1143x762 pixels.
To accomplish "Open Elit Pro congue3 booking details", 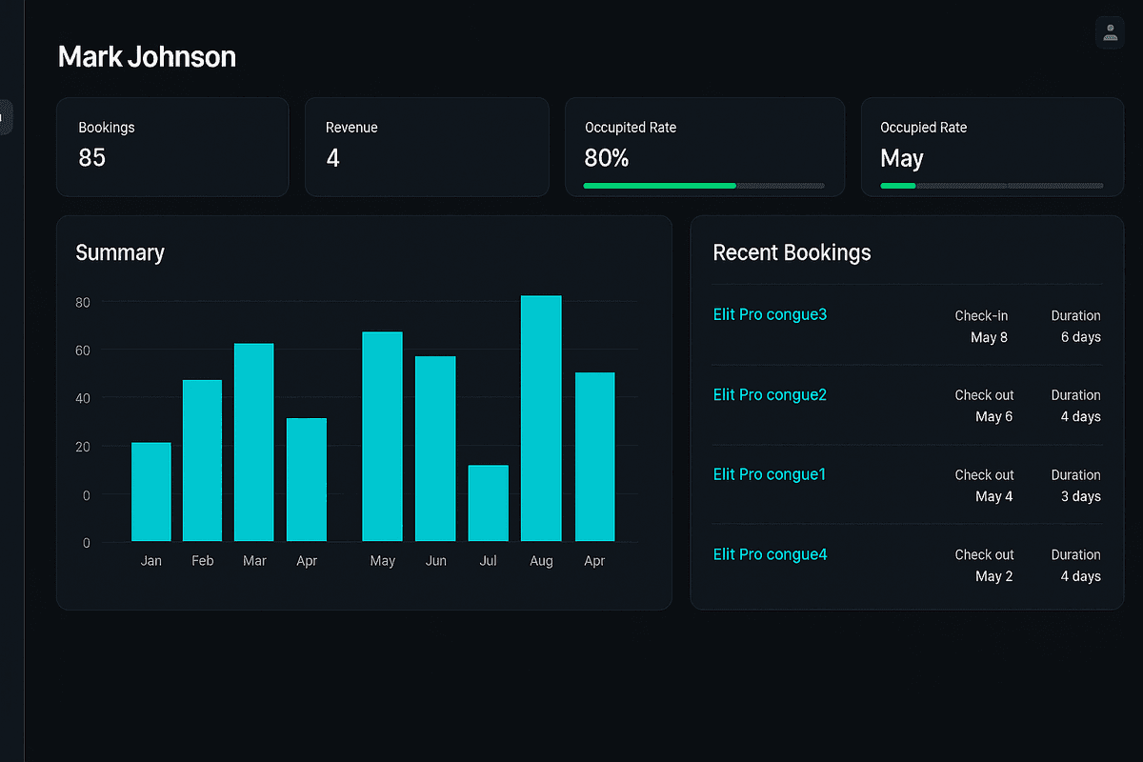I will click(770, 314).
